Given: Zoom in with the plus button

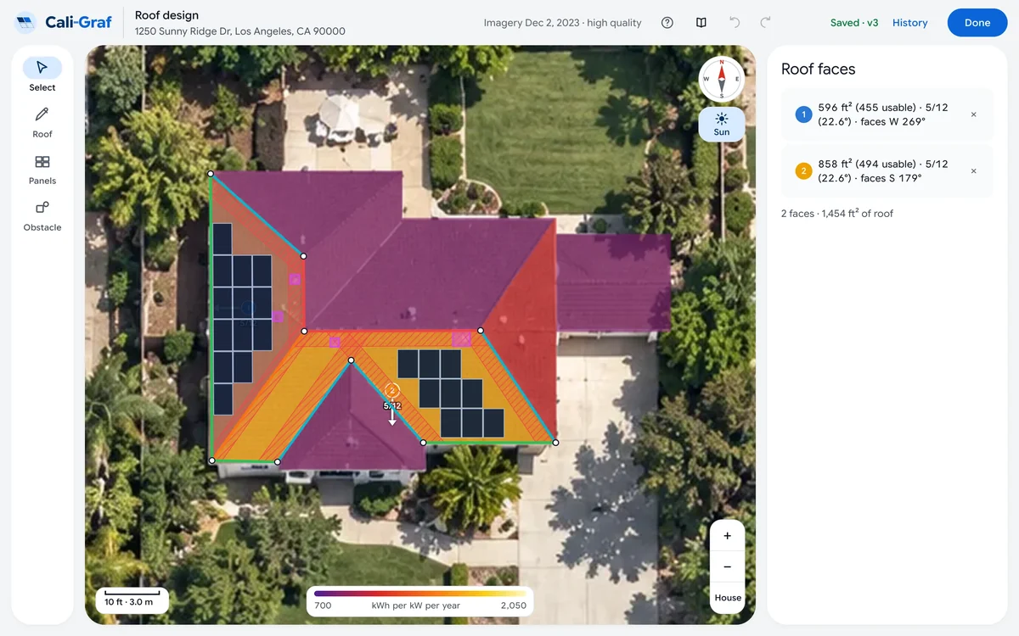Looking at the screenshot, I should 728,536.
